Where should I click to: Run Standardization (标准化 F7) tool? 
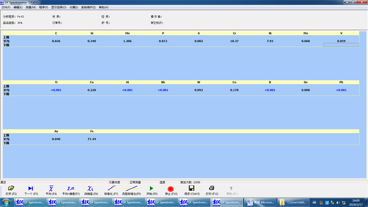pos(111,189)
